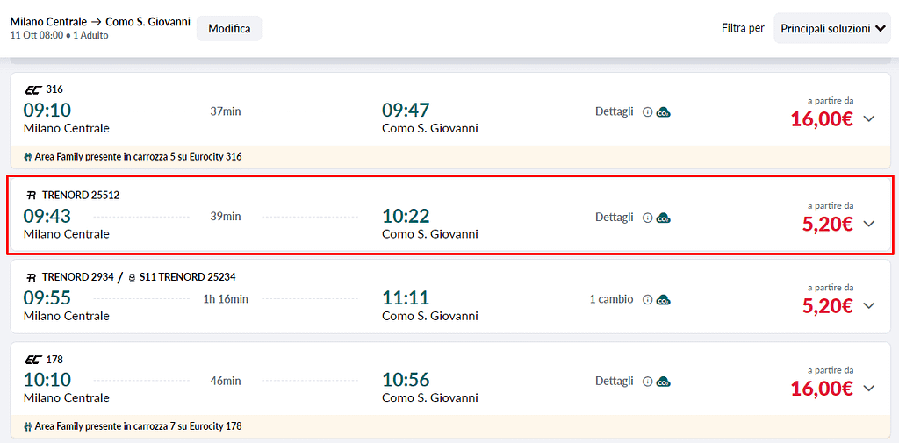This screenshot has width=899, height=443.
Task: Open the Principali soluzioni filter dropdown
Action: [x=832, y=29]
